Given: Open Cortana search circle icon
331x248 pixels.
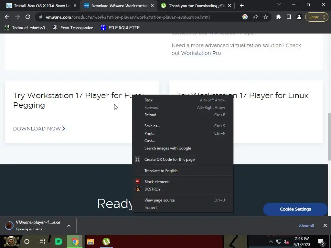Looking at the screenshot, I should pyautogui.click(x=27, y=242).
